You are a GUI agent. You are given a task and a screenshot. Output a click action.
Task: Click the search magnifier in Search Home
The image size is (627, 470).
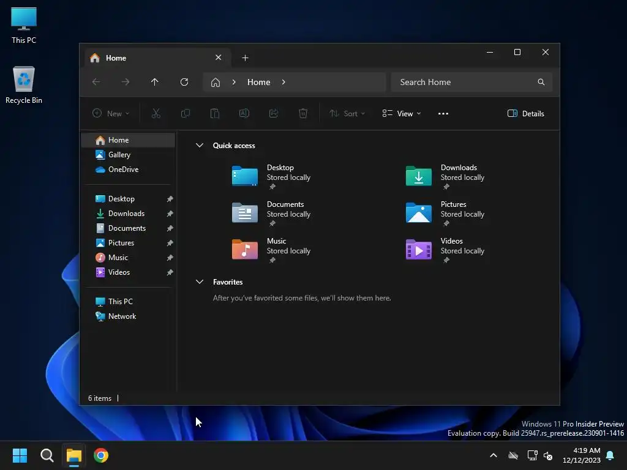click(x=541, y=82)
